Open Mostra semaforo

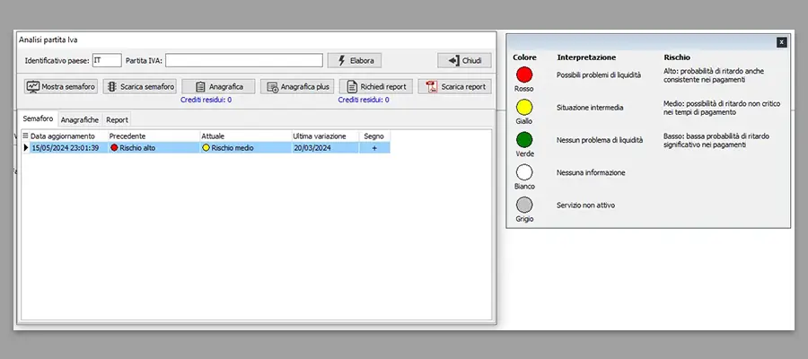pyautogui.click(x=61, y=86)
